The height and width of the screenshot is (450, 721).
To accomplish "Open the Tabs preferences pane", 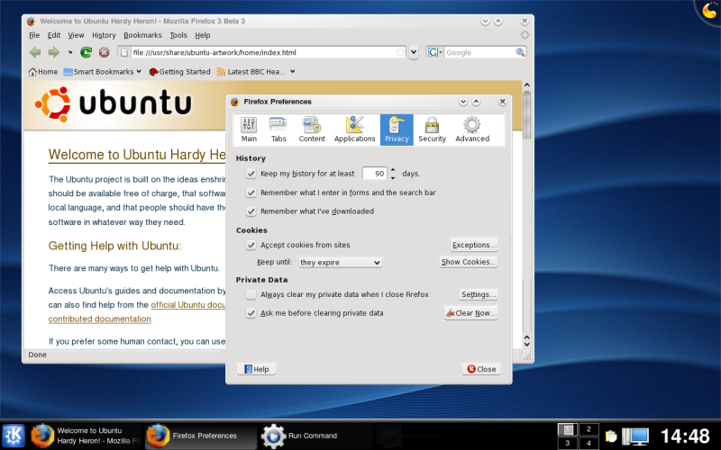I will [278, 130].
